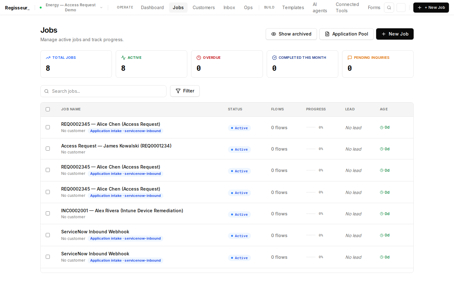Click the Completed This Month check icon
This screenshot has height=283, width=454.
[x=274, y=58]
